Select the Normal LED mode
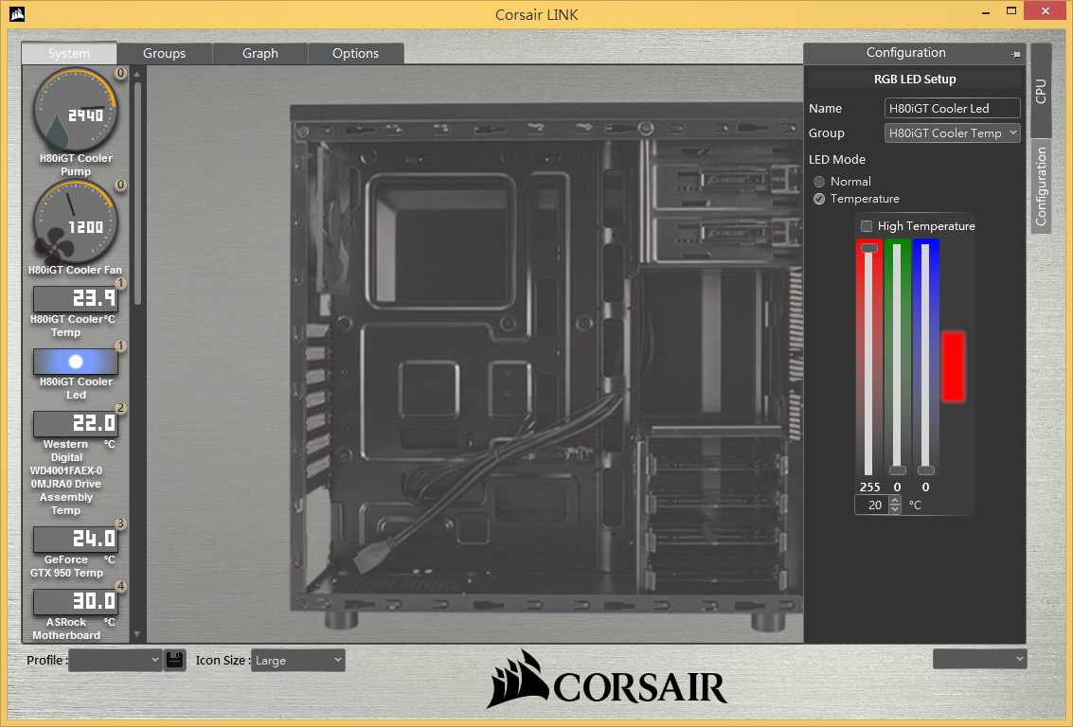This screenshot has height=727, width=1073. coord(819,182)
